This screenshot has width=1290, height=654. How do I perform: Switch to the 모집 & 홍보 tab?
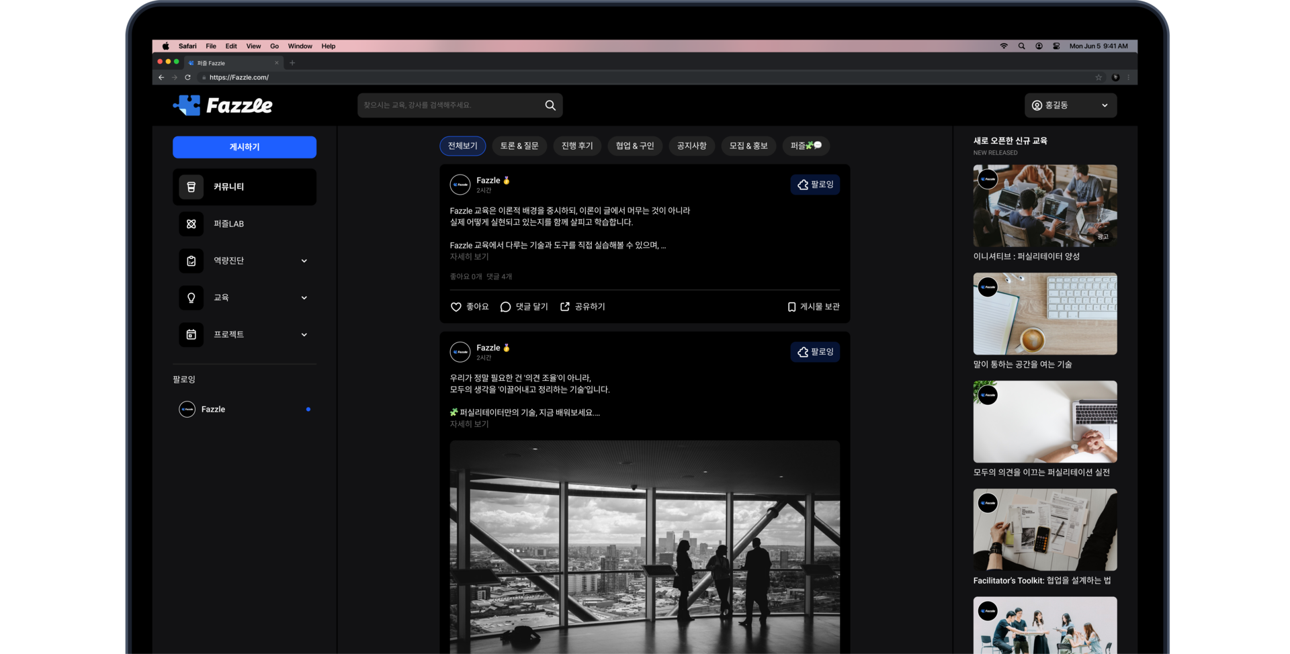(748, 146)
